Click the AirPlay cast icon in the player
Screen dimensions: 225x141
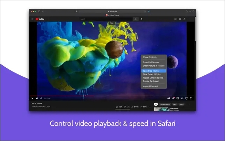[187, 98]
